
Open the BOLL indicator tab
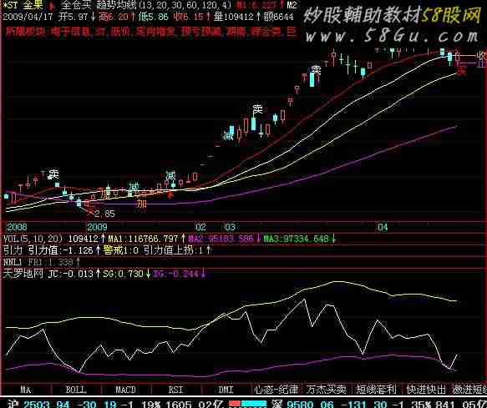point(76,390)
